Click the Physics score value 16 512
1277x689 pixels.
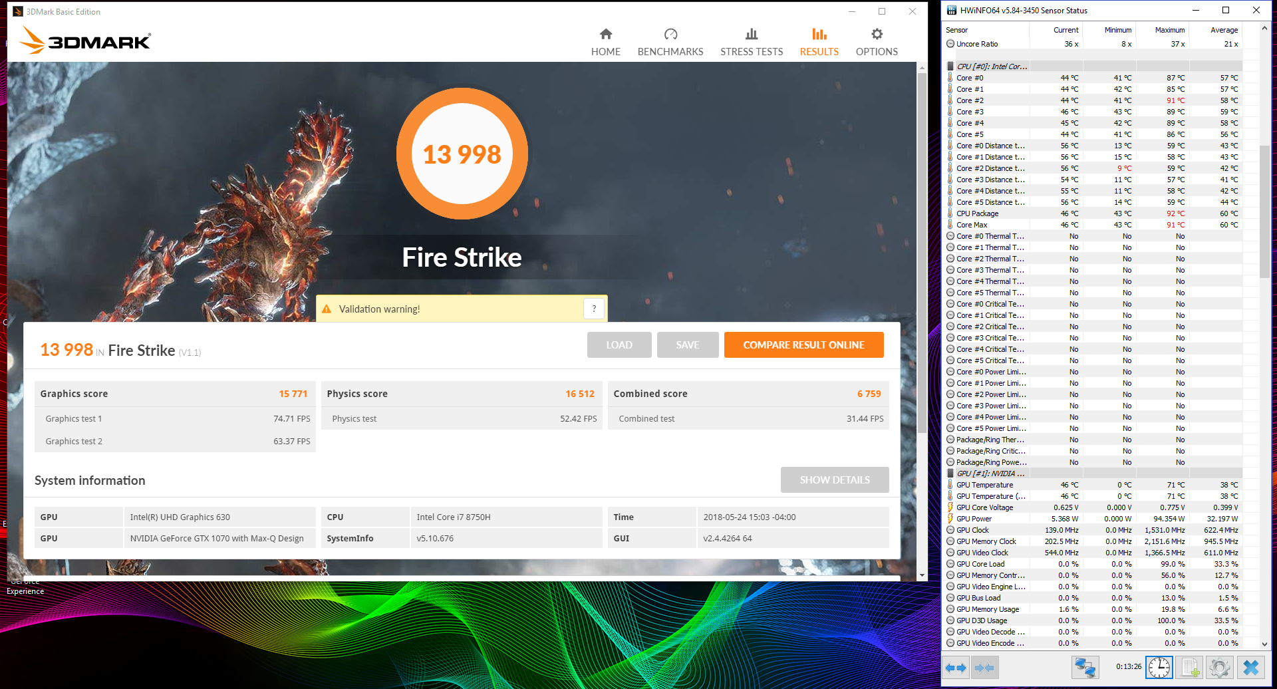coord(580,394)
